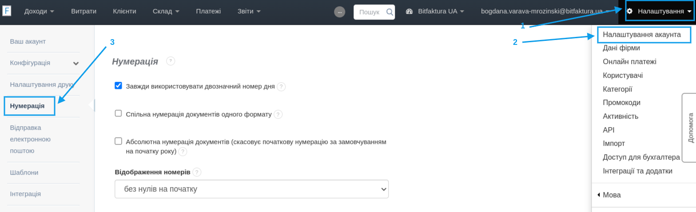Choose Користувачі in the settings menu
The height and width of the screenshot is (212, 696).
click(622, 76)
